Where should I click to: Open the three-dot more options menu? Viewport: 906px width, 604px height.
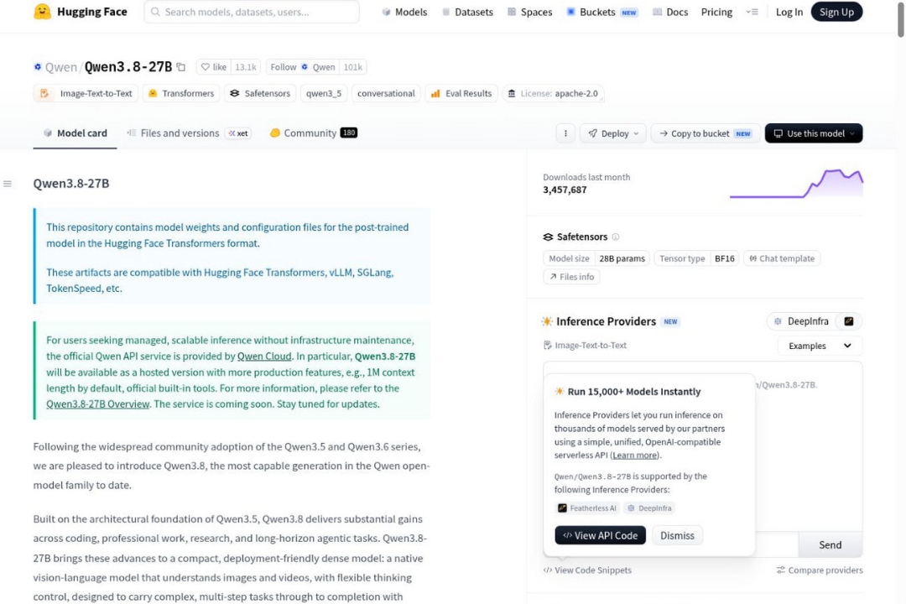pos(565,133)
